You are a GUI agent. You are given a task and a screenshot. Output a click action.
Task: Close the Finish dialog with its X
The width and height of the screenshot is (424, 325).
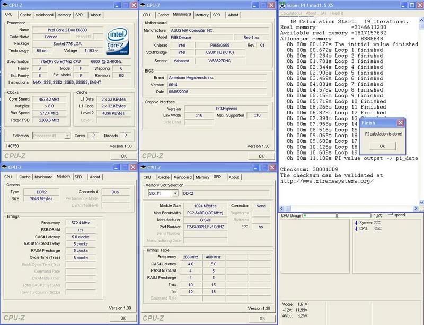point(401,123)
